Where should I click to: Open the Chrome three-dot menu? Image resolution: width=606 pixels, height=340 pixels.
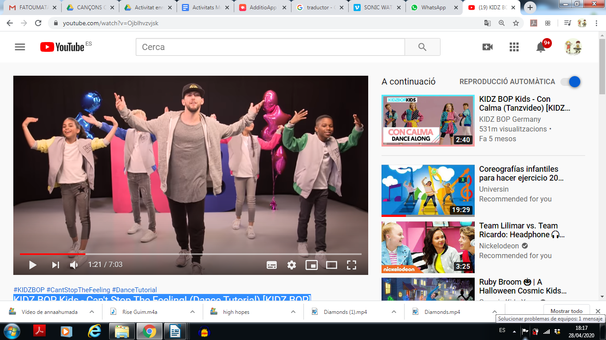[597, 23]
